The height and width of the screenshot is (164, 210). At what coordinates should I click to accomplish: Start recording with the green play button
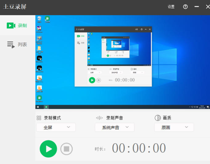pyautogui.click(x=48, y=149)
